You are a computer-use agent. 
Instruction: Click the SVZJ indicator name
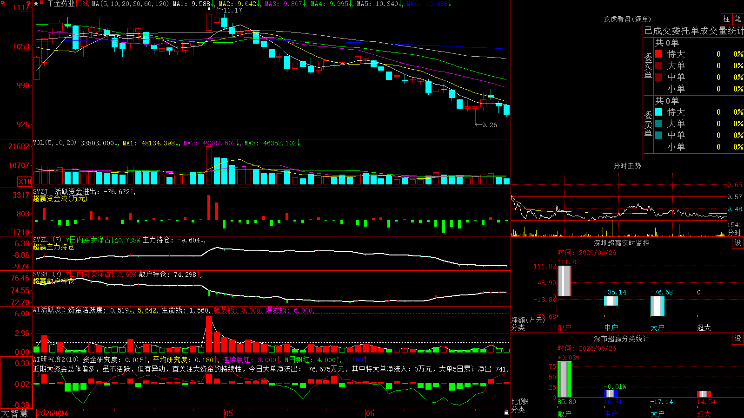(x=40, y=191)
